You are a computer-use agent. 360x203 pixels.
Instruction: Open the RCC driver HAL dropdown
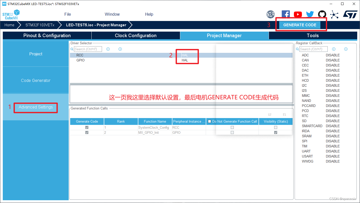(185, 55)
